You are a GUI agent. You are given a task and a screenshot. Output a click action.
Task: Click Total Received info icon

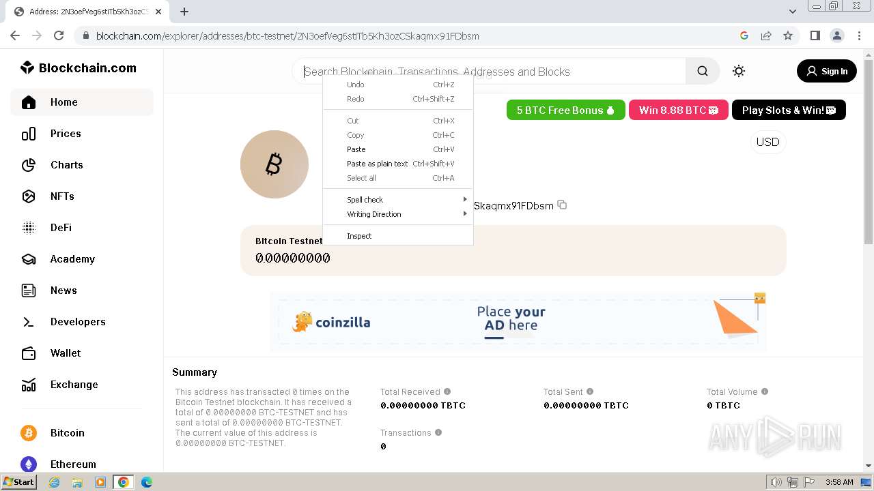[447, 391]
